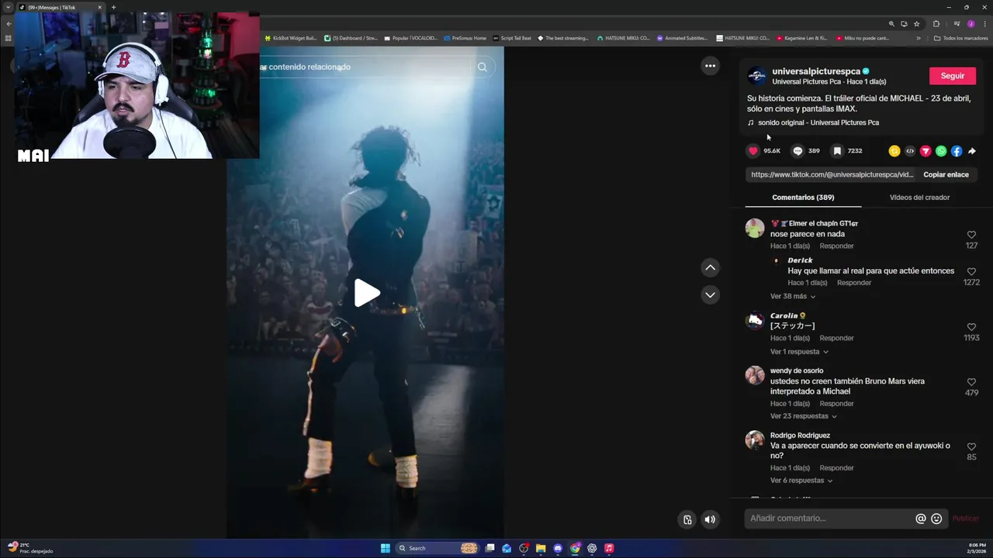Screen dimensions: 993x558
Task: Open File Explorer from the taskbar
Action: point(541,548)
